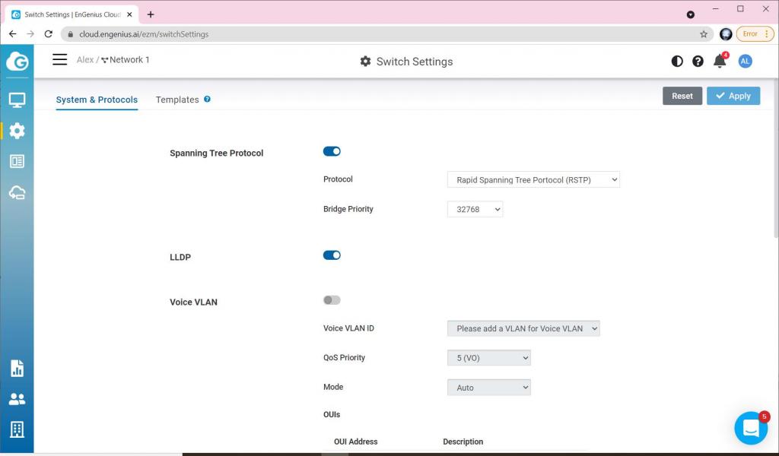
Task: Open QoS Priority 5 (VO) dropdown
Action: click(489, 358)
